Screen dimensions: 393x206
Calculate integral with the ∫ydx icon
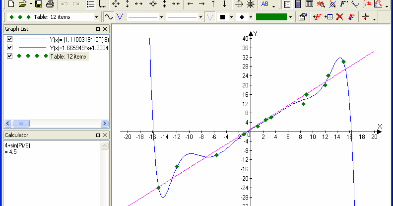(x=367, y=4)
